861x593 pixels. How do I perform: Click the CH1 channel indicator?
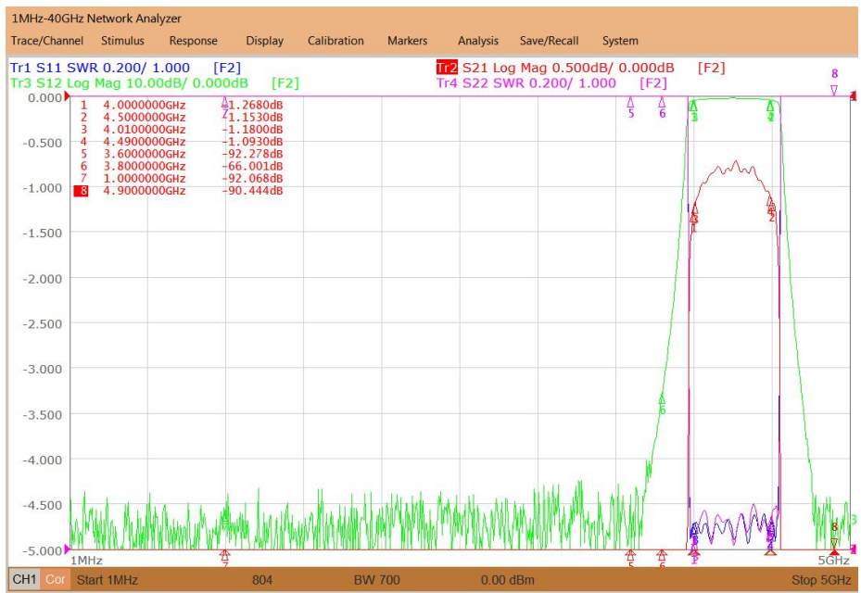tap(24, 579)
